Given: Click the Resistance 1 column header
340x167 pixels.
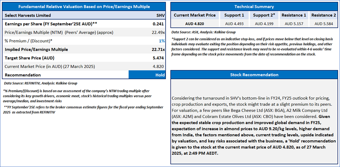Looking at the screenshot, I should pos(294,15).
